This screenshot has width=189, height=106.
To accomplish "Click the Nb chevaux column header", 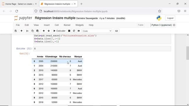I will pyautogui.click(x=65, y=57).
